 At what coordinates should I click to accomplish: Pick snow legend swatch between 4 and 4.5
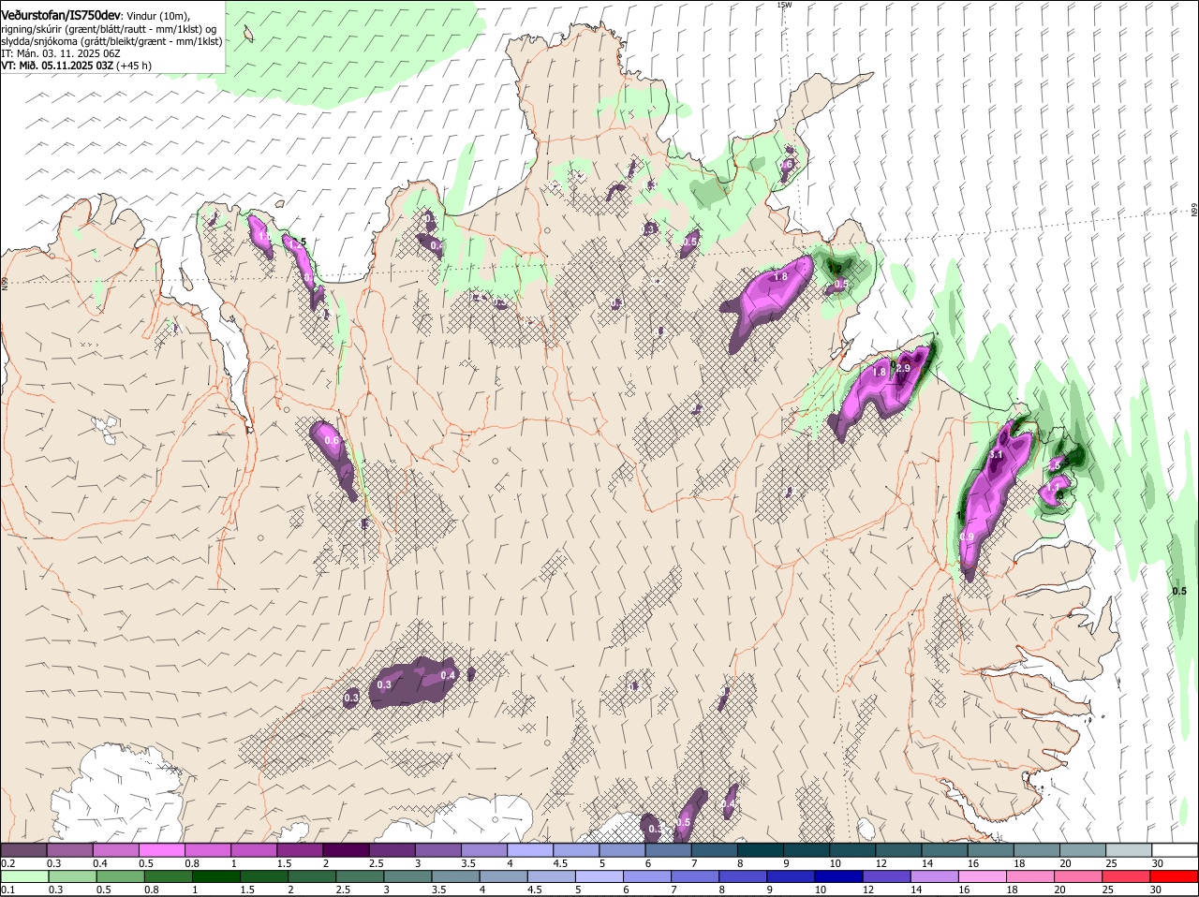(x=530, y=849)
